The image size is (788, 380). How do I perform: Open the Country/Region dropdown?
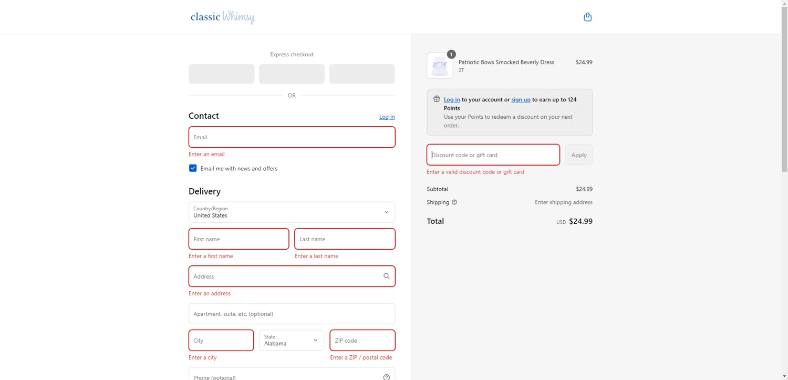(292, 212)
